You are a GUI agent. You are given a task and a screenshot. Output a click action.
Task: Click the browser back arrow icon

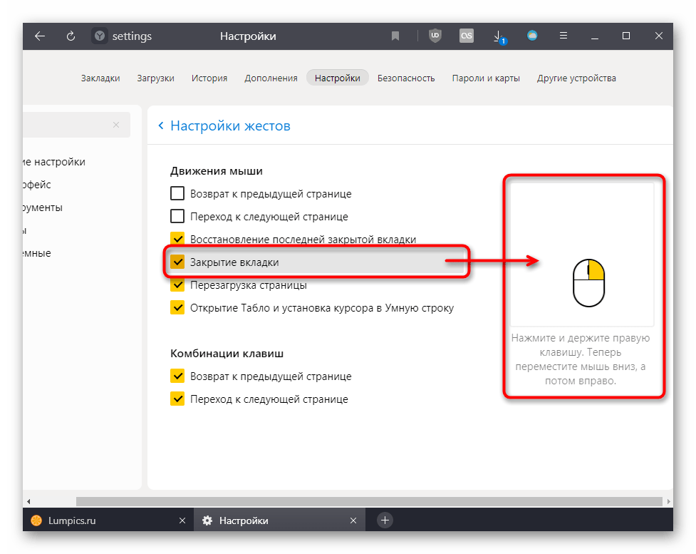tap(40, 36)
